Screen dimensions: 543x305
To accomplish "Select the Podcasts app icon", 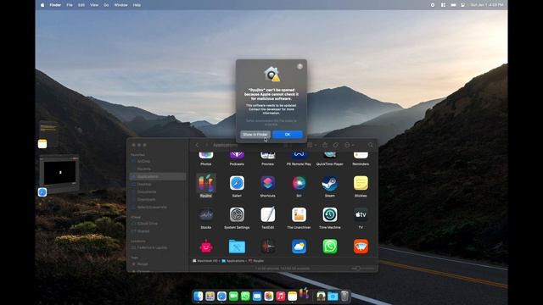I will pyautogui.click(x=237, y=156).
